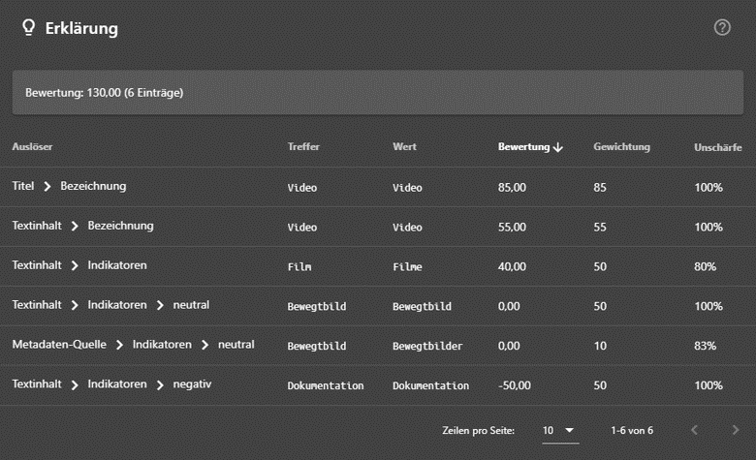
Task: Open the rows per page dropdown
Action: coord(560,430)
